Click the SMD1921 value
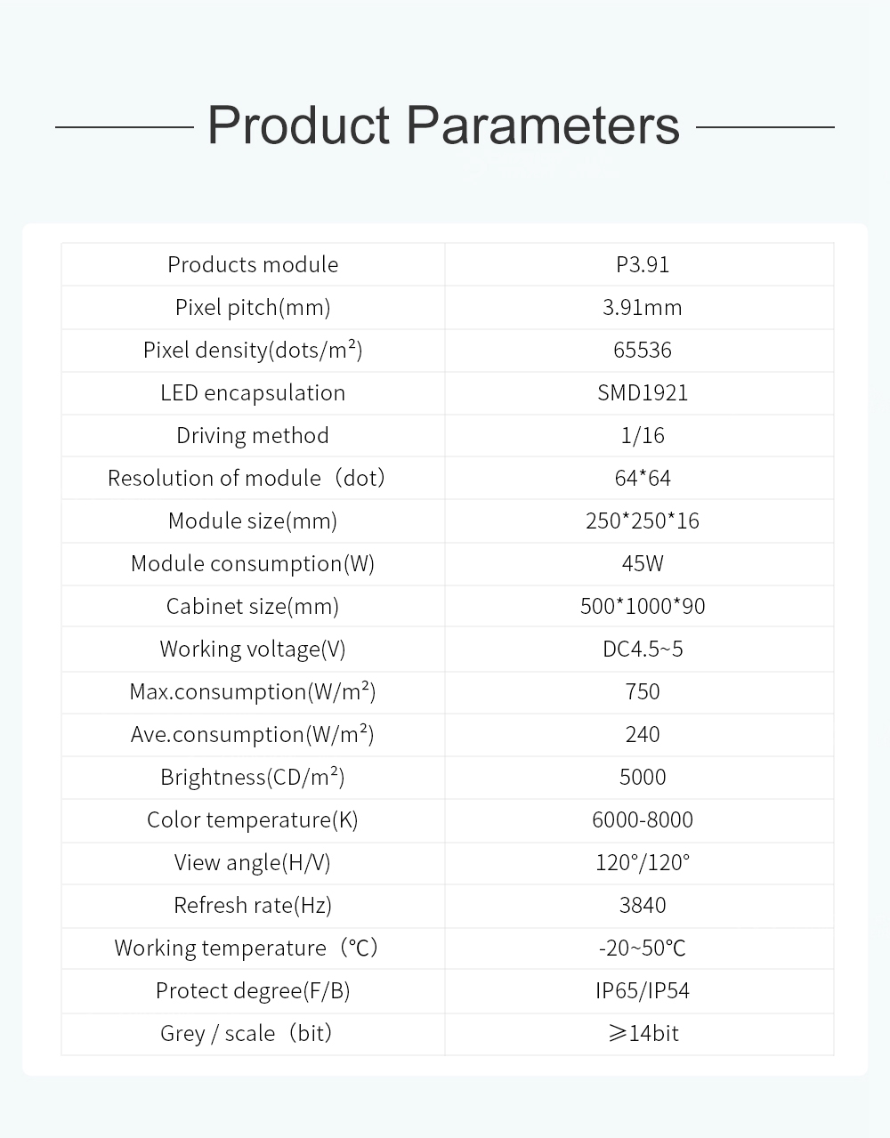The width and height of the screenshot is (890, 1138). tap(642, 392)
